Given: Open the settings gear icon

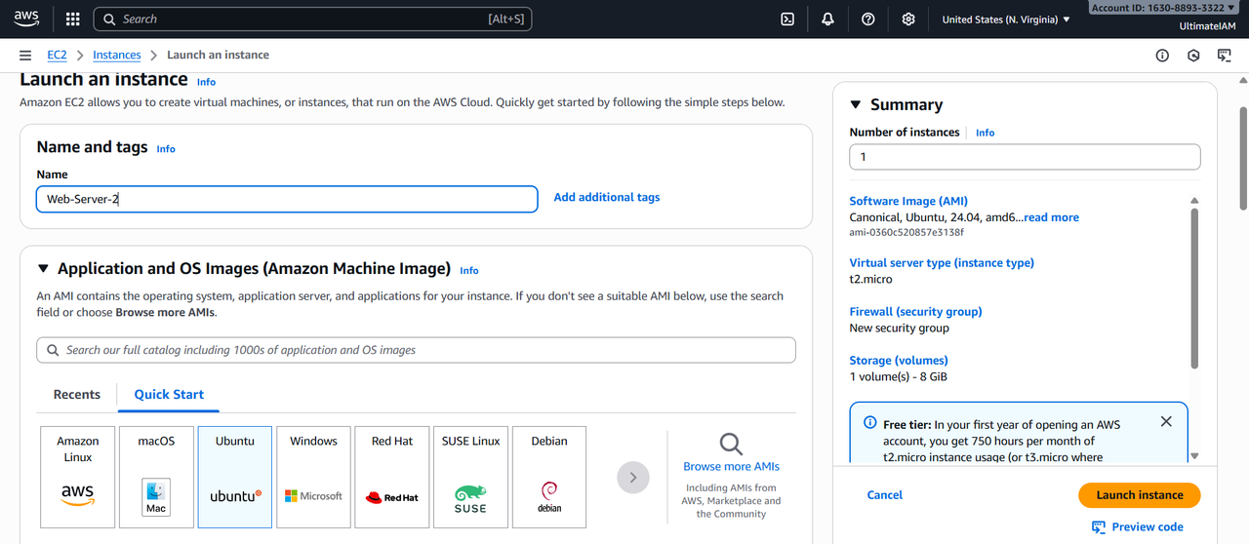Looking at the screenshot, I should click(x=908, y=19).
